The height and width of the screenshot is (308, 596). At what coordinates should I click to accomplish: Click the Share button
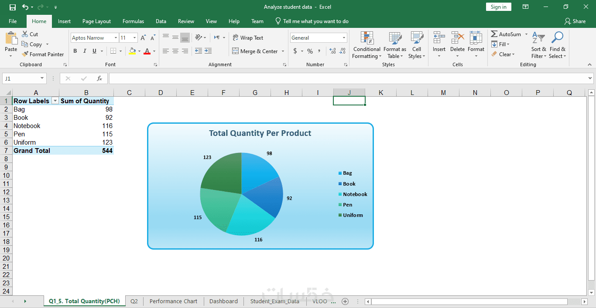click(575, 21)
